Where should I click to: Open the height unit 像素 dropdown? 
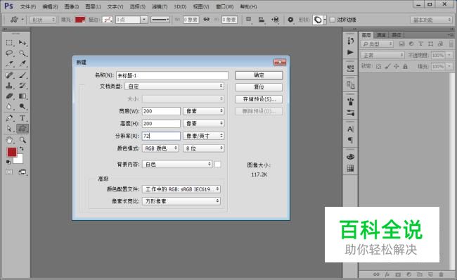point(203,123)
